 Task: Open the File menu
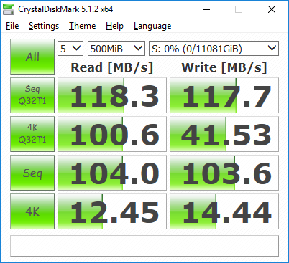(x=12, y=26)
